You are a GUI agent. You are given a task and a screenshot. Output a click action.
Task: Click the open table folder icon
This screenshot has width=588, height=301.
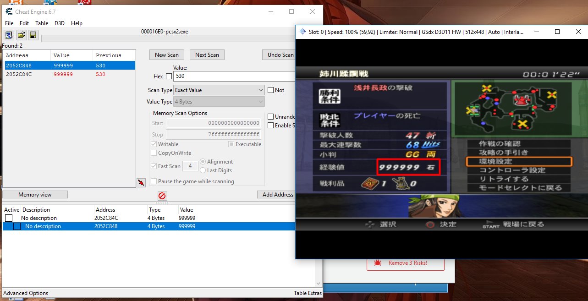[x=21, y=35]
